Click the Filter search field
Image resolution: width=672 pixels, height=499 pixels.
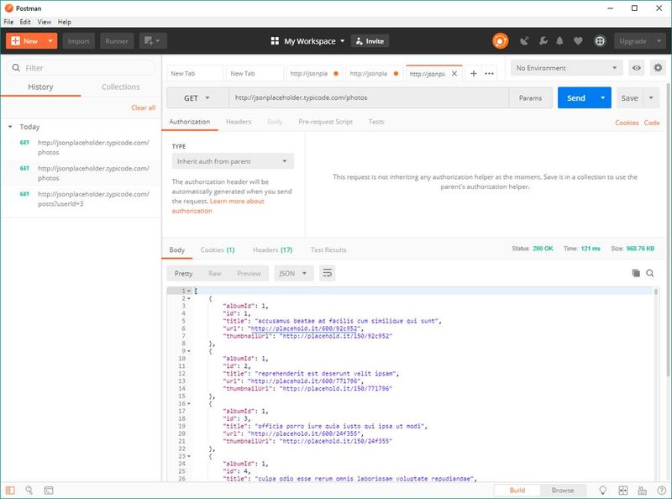click(x=81, y=68)
